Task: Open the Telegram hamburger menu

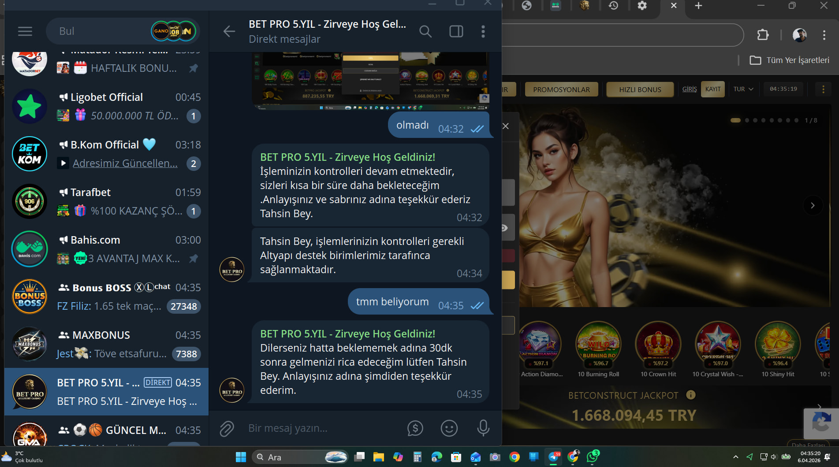Action: click(25, 31)
